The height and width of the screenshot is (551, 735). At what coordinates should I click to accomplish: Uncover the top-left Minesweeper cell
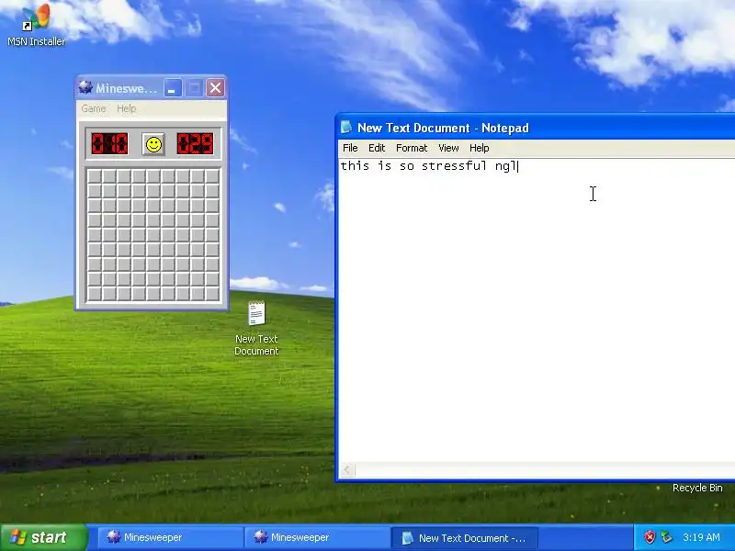[x=95, y=176]
